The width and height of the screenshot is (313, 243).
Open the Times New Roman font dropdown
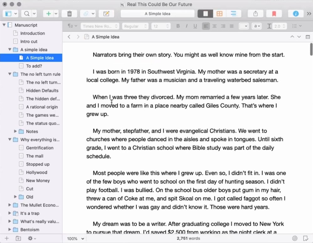tap(100, 26)
